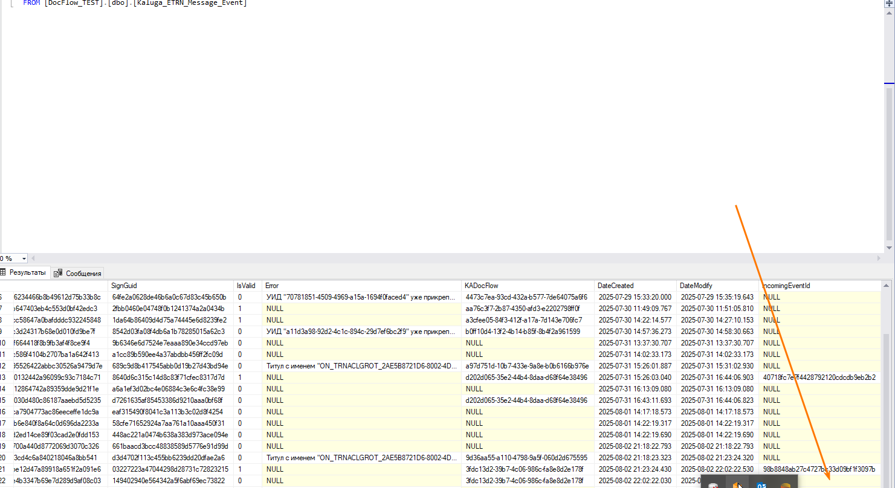Select cell a1cc89b590ee4a37abdbb456ff2fc09d
Viewport: 895px width, 488px height.
(171, 355)
